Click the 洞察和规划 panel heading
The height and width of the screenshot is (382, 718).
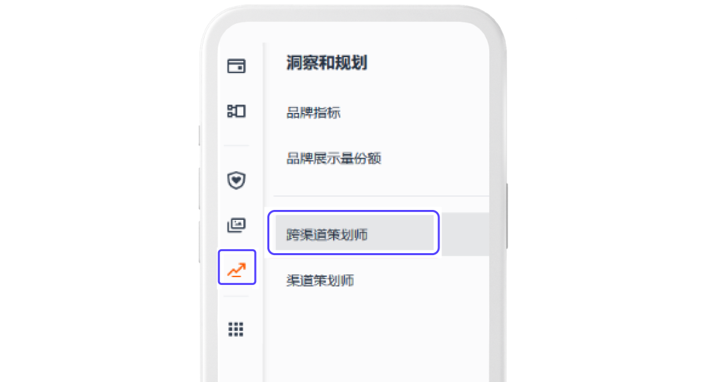(x=326, y=62)
